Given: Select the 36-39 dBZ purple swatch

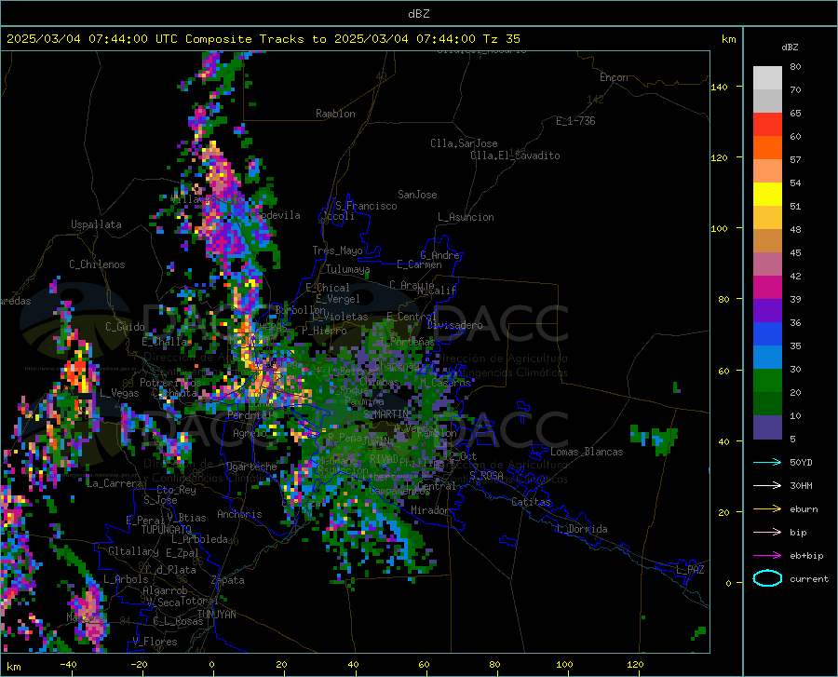Looking at the screenshot, I should [x=767, y=311].
